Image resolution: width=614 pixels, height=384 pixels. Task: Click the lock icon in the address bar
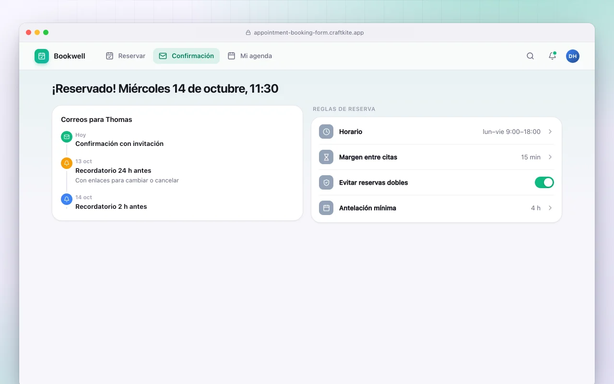pos(248,33)
